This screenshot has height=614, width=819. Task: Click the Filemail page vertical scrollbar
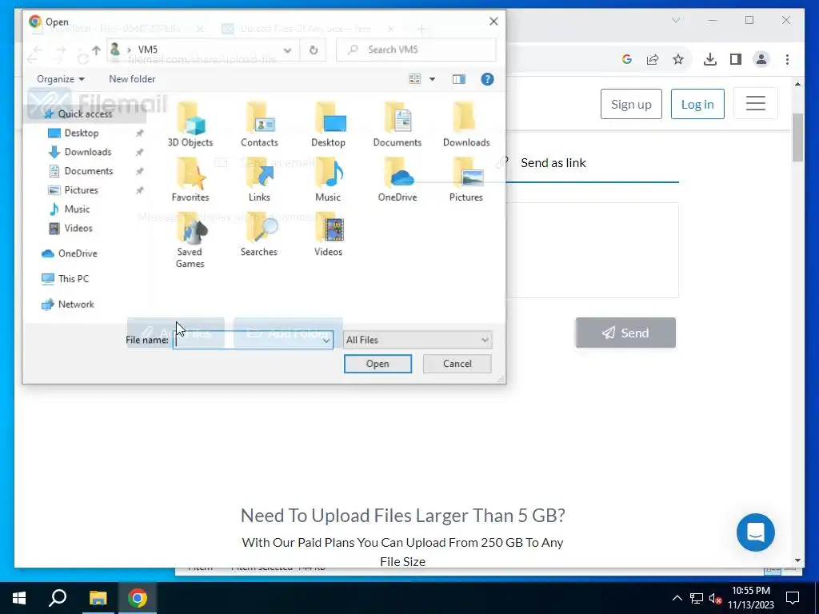click(797, 138)
